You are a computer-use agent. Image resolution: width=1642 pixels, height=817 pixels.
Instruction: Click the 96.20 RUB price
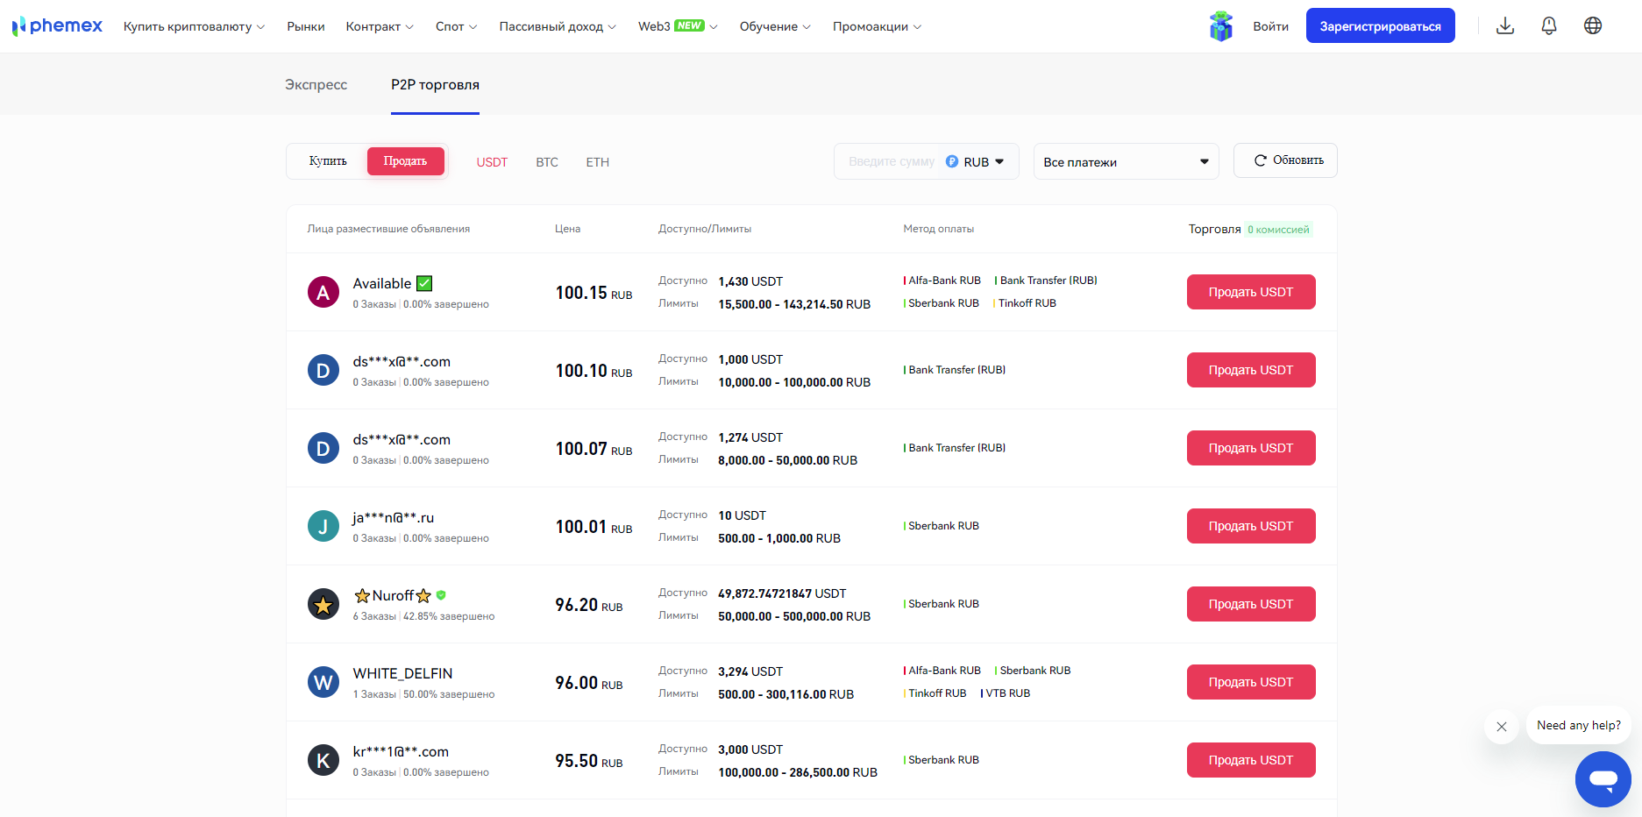coord(589,605)
